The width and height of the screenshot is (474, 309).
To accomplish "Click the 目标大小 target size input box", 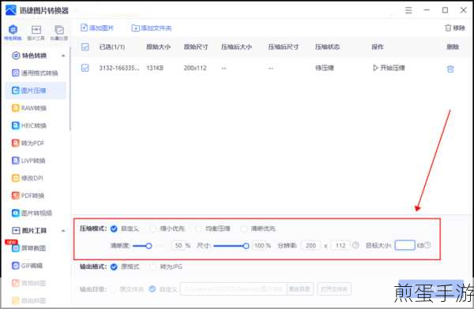I will tap(404, 245).
